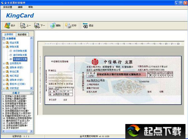Open the 帮助 menu
Image resolution: width=188 pixels, height=139 pixels.
click(x=31, y=7)
